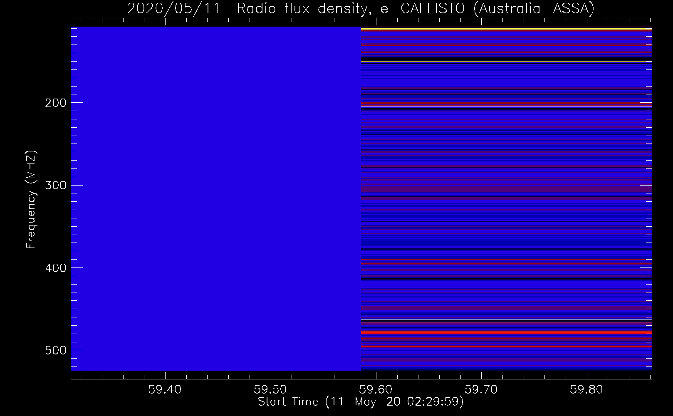Click the plot title 'Radio flux density, e-CALLISTO (Australia-ASSA)'
673x416 pixels.
click(x=415, y=8)
